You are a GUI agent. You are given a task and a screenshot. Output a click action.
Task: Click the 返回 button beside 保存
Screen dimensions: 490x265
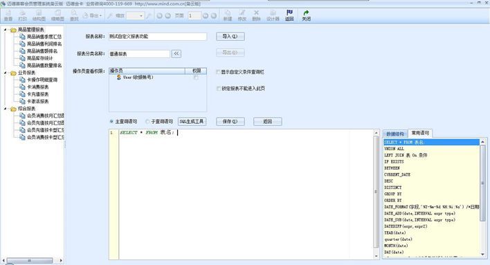point(268,121)
